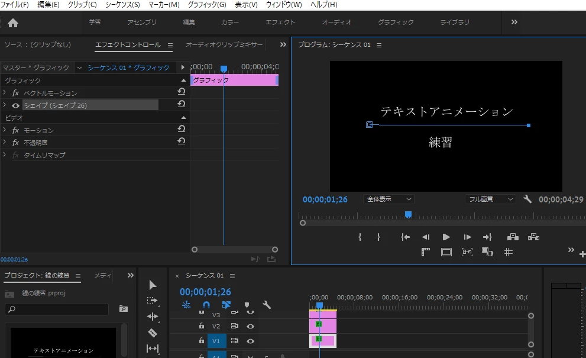Click Mark Out in Program monitor
Viewport: 586px width, 358px height.
[378, 237]
